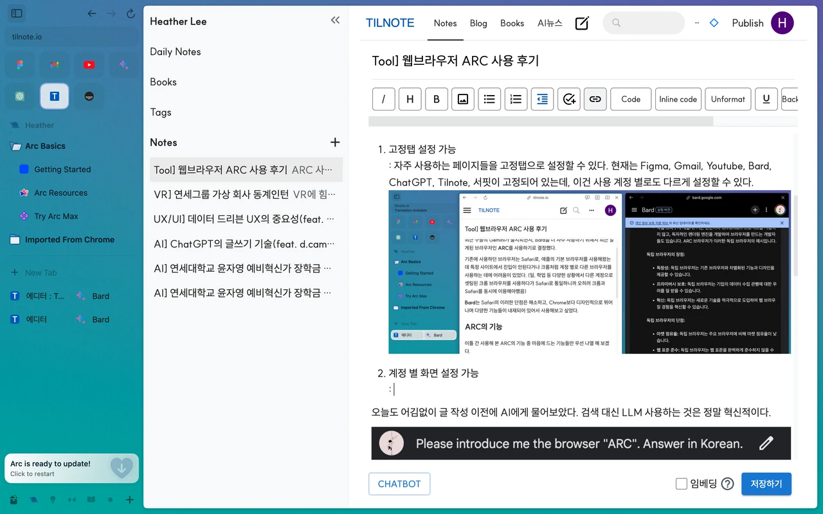The image size is (823, 514).
Task: Add a new note with Notes plus
Action: click(335, 142)
